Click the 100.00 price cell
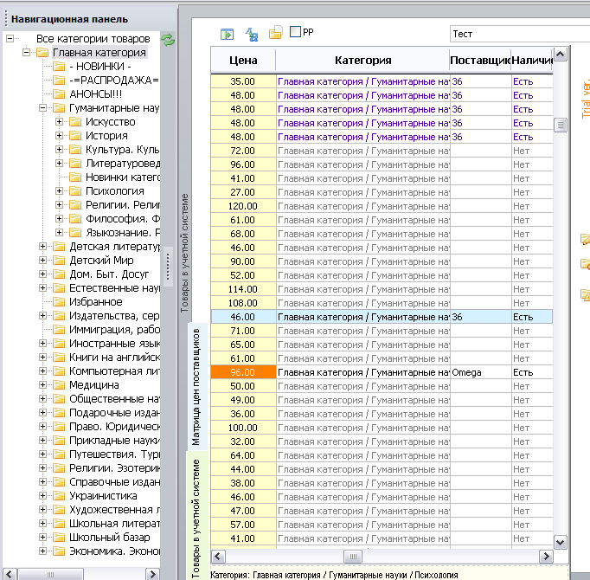Viewport: 590px width, 580px height. [x=243, y=428]
